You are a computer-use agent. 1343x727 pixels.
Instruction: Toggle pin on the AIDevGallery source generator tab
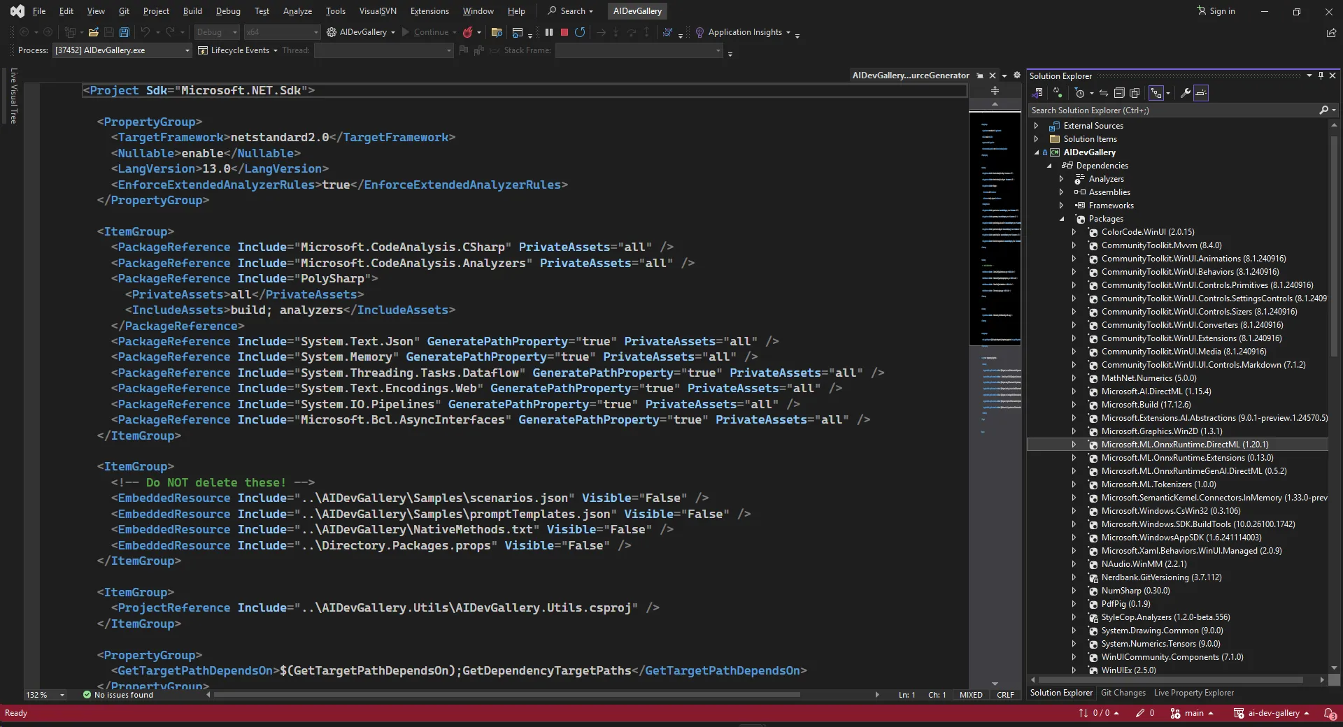coord(980,75)
